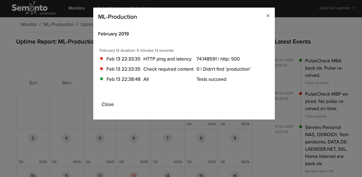The width and height of the screenshot is (362, 177).
Task: Click green dot beside All tests succeed
Action: [101, 79]
